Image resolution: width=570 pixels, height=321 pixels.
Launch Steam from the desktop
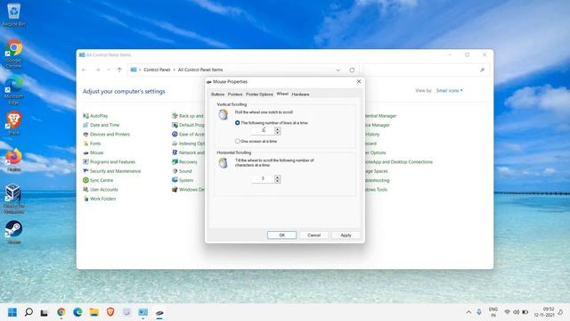pos(13,232)
